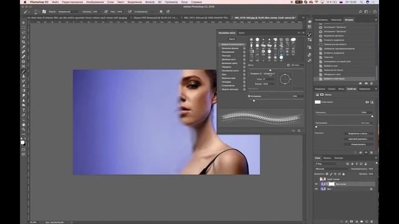Click foreground color swatch in toolbar
This screenshot has height=224, width=399.
(x=22, y=142)
